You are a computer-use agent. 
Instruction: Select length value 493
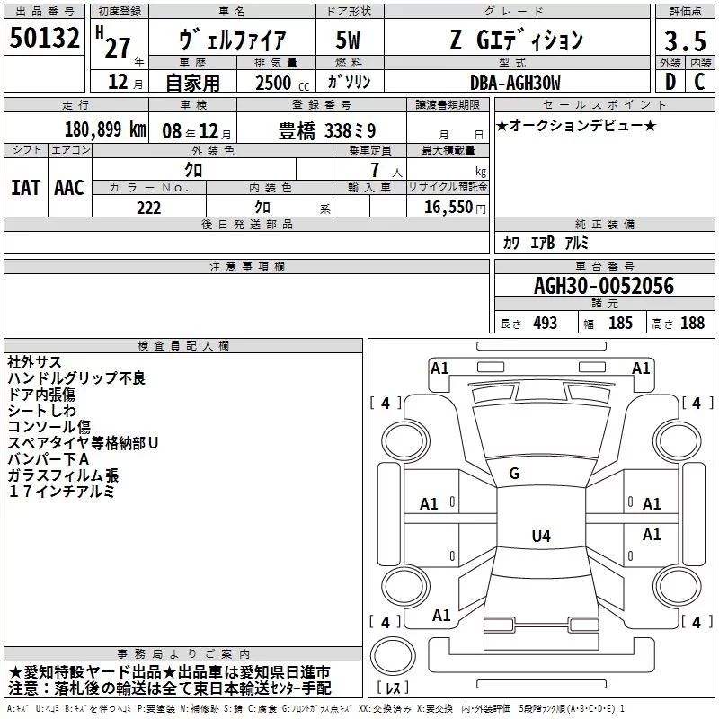(546, 324)
